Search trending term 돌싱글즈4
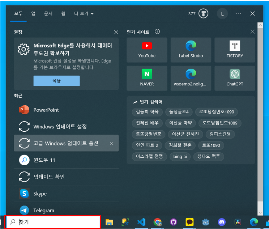 (179, 112)
